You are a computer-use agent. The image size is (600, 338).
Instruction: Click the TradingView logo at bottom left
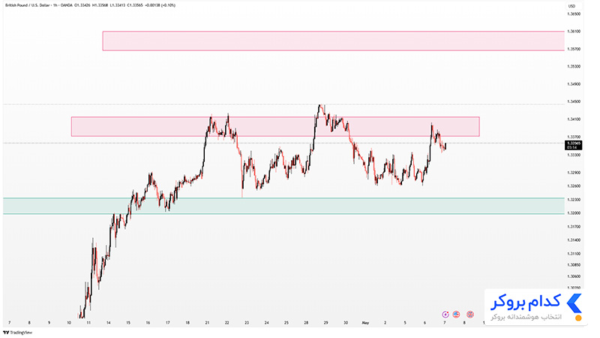pyautogui.click(x=17, y=333)
